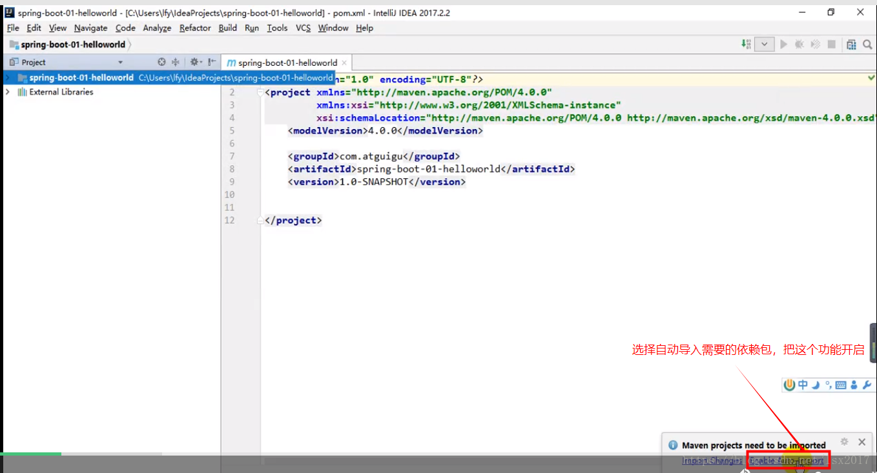Click the Run with Coverage icon
The width and height of the screenshot is (877, 473).
click(x=816, y=45)
